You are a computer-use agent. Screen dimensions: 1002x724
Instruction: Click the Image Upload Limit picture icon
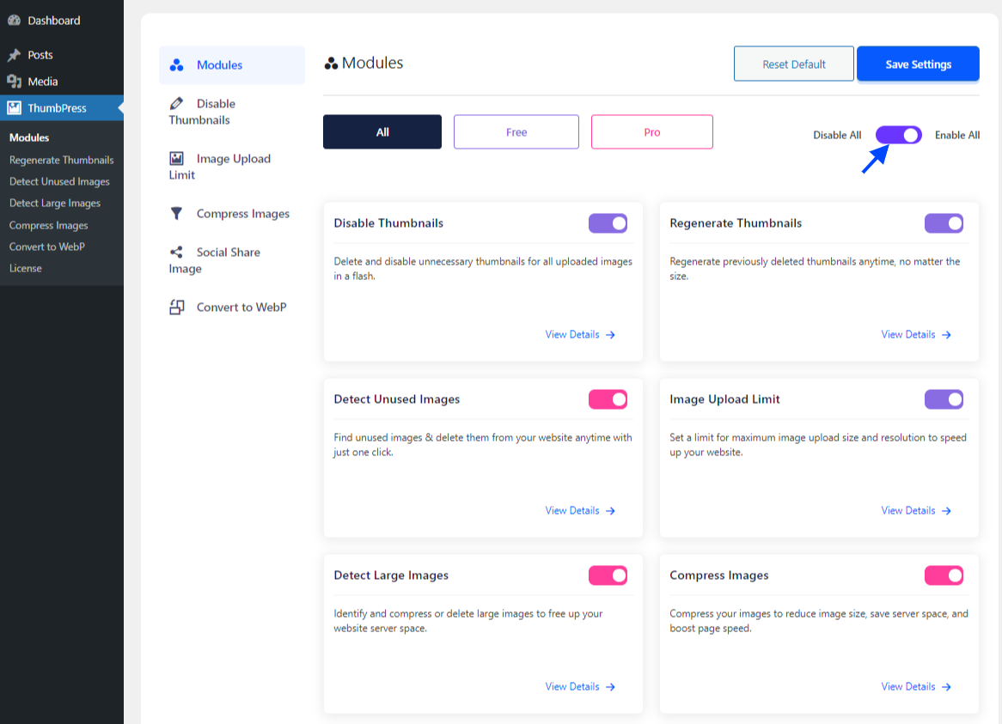tap(176, 158)
